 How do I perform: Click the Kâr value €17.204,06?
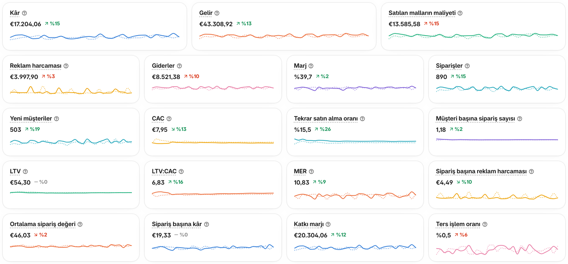coord(25,24)
